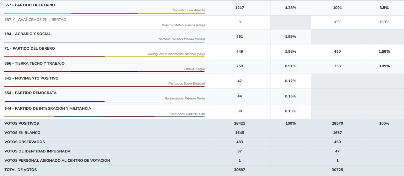Select the 184 - AGRARIO Y SOCIAL row title

click(x=28, y=34)
